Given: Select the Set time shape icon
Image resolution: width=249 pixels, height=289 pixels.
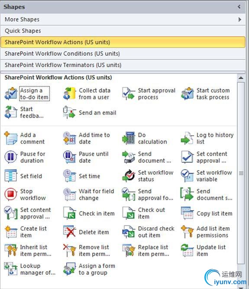Looking at the screenshot, I should pyautogui.click(x=69, y=176).
